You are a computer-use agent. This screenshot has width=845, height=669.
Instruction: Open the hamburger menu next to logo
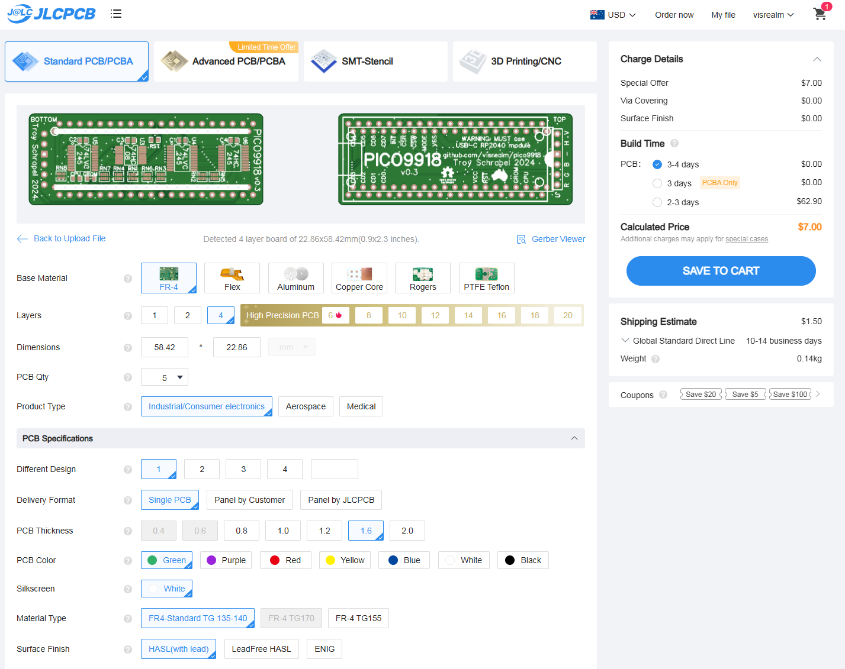pyautogui.click(x=116, y=14)
